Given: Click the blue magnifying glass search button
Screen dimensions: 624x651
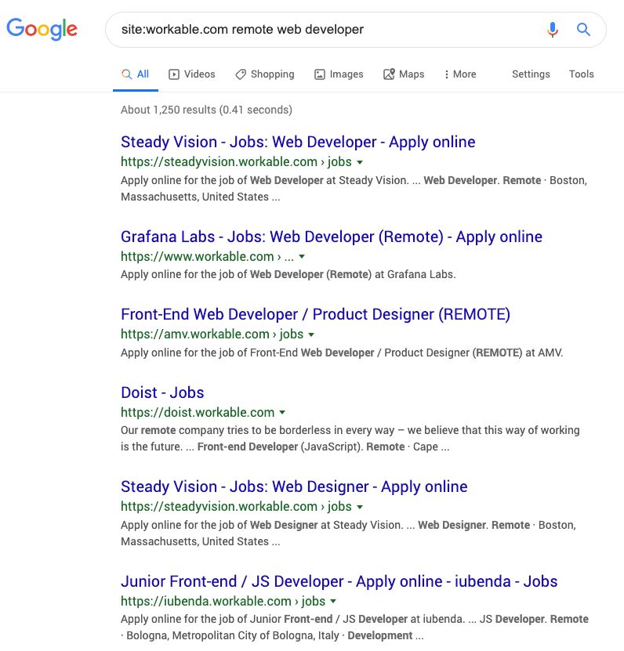Looking at the screenshot, I should [x=583, y=30].
